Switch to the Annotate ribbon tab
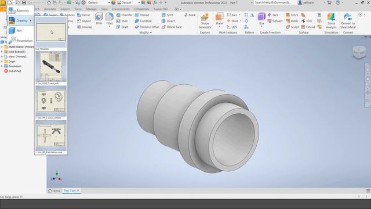This screenshot has width=371, height=209. pos(50,9)
